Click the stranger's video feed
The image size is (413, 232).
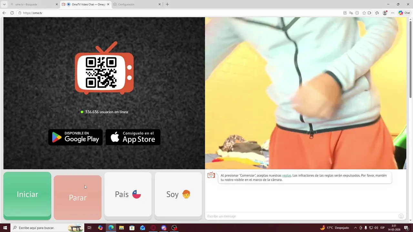point(306,93)
